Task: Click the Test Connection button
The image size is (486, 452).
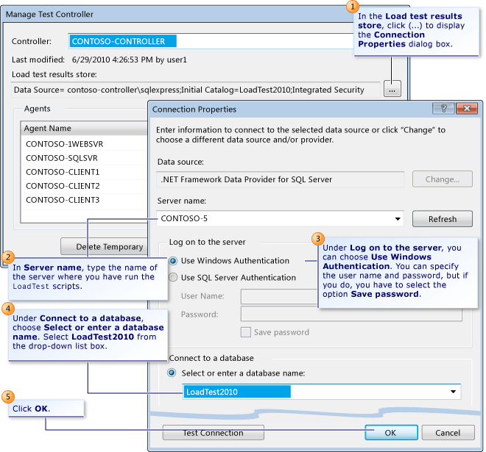Action: 214,432
